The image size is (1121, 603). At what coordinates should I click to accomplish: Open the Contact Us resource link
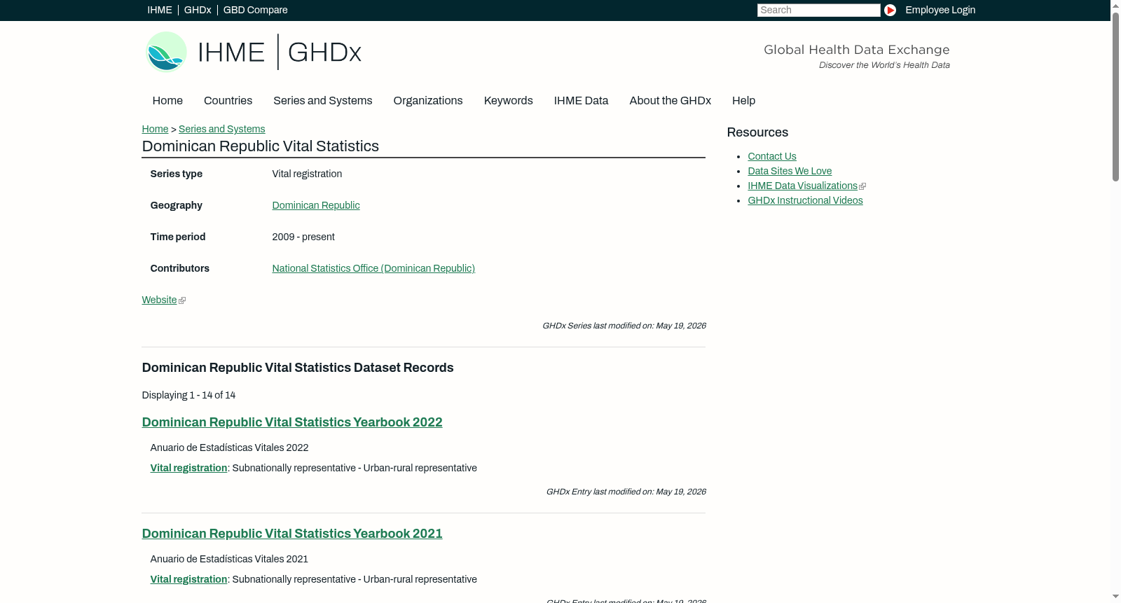click(x=772, y=156)
